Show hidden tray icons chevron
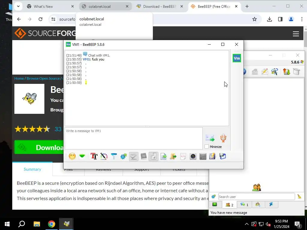Screen dimensions: 307x230 (247, 224)
